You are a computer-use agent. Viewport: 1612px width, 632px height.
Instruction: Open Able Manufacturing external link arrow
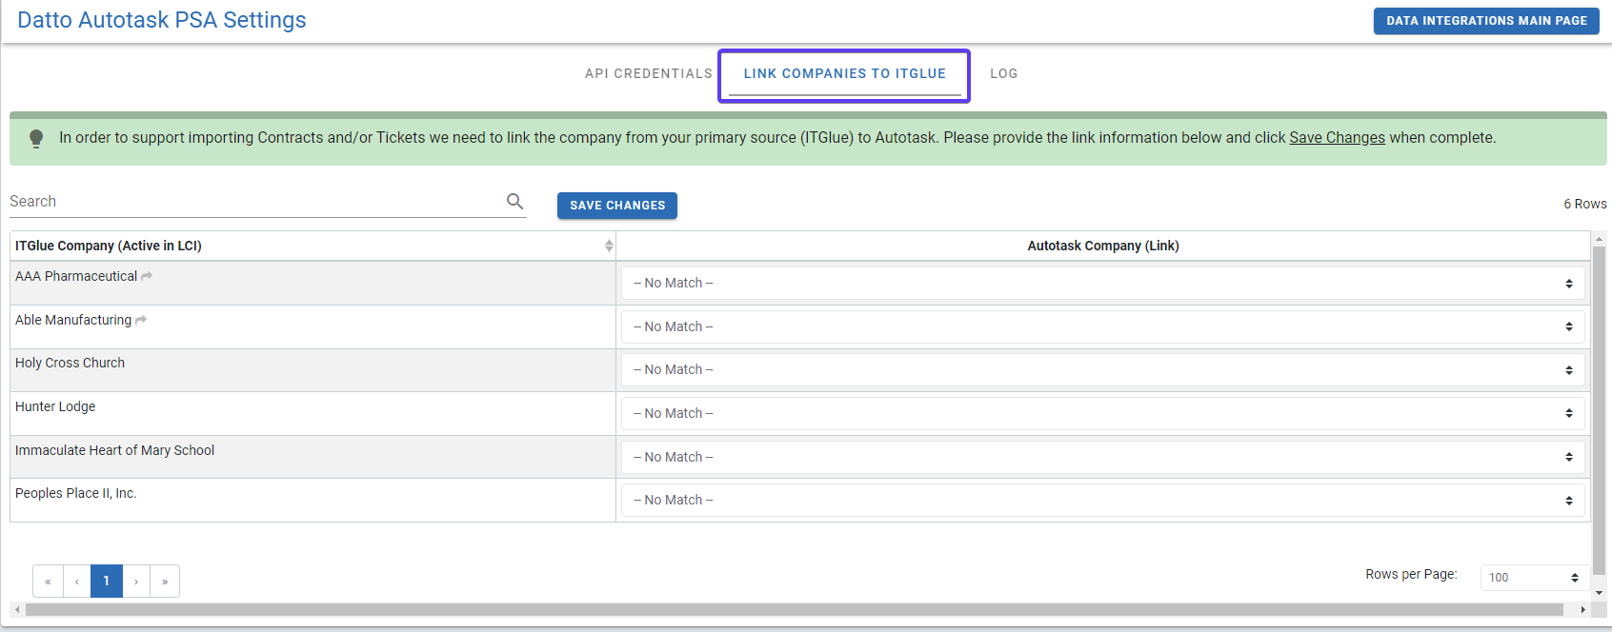[141, 320]
